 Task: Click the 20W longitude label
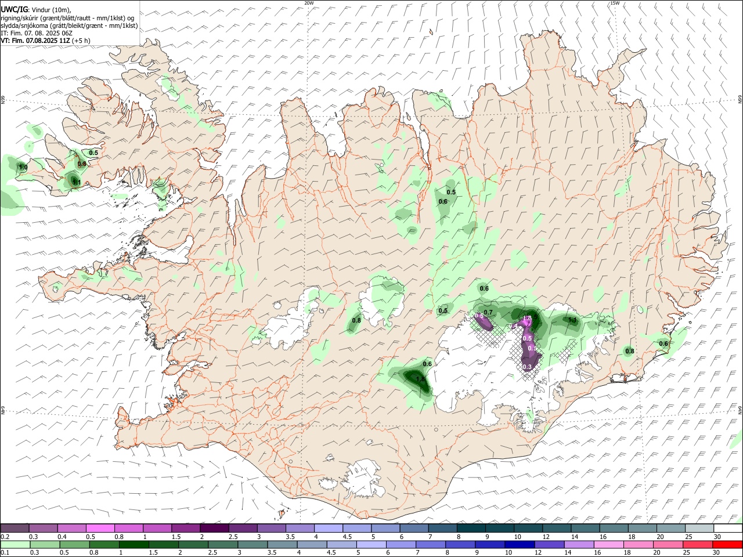pos(309,3)
